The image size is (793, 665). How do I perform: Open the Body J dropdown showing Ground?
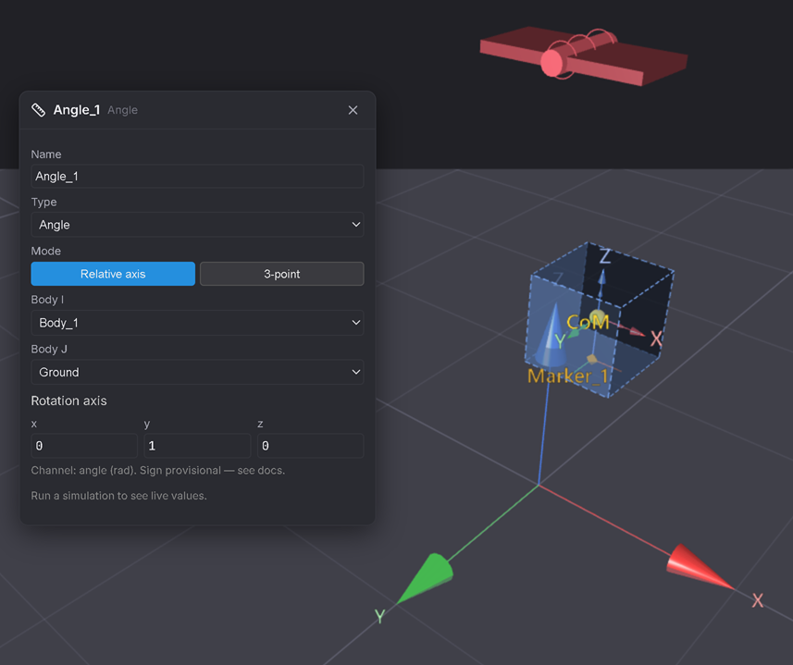click(197, 373)
